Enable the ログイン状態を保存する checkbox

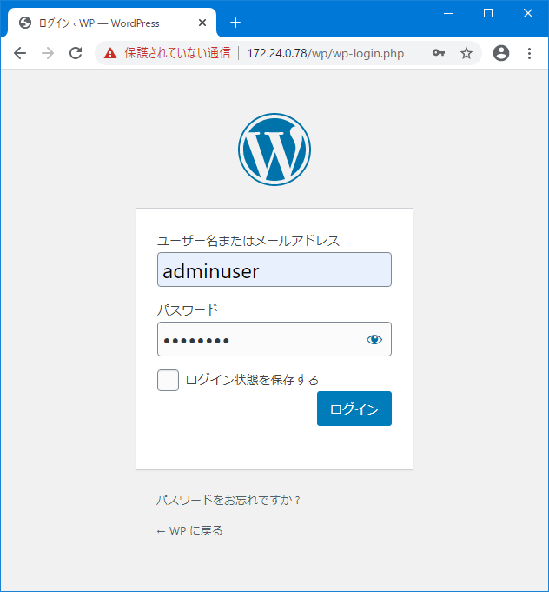(x=168, y=380)
